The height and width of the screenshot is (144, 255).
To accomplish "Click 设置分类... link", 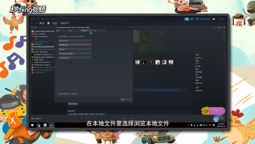I will pyautogui.click(x=199, y=91).
